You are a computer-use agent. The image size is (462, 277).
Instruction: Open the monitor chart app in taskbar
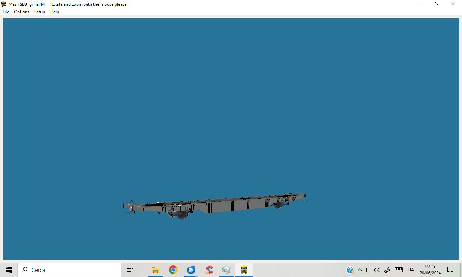(226, 270)
